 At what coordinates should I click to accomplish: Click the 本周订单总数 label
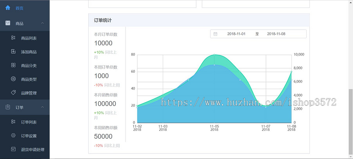(106, 67)
